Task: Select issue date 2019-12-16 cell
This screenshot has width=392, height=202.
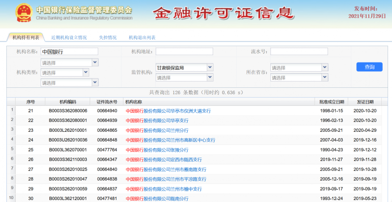Action: 365,140
